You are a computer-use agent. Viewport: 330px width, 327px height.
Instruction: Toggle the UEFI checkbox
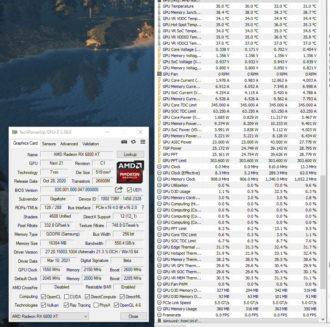click(130, 190)
